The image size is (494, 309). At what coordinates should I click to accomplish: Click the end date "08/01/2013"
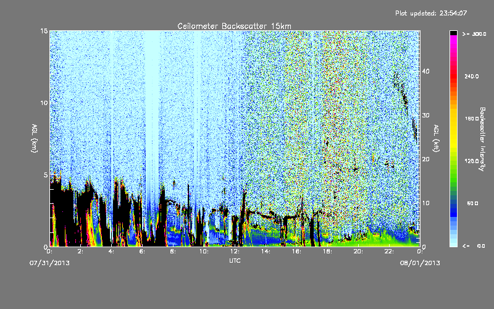420,263
